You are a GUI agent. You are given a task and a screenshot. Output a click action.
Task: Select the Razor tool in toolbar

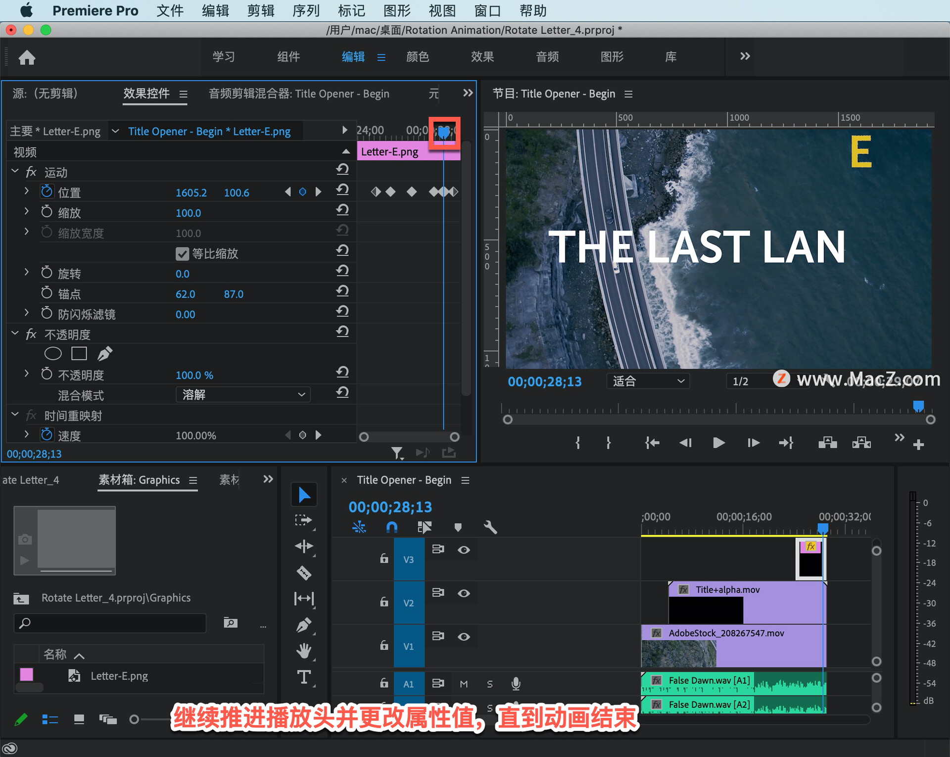coord(304,573)
